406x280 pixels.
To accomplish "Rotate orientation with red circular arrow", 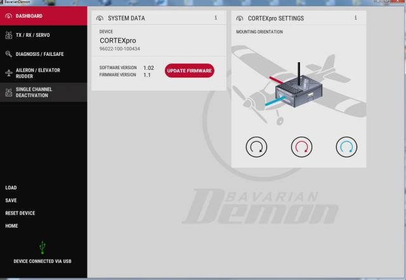I will coord(301,147).
